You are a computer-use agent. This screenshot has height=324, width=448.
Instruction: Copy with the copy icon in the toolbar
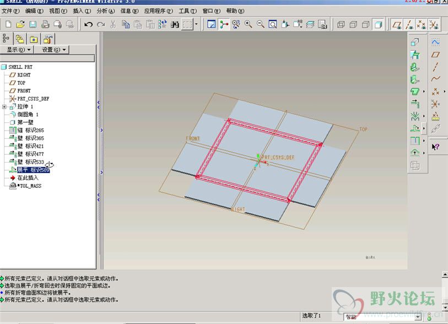tap(126, 25)
